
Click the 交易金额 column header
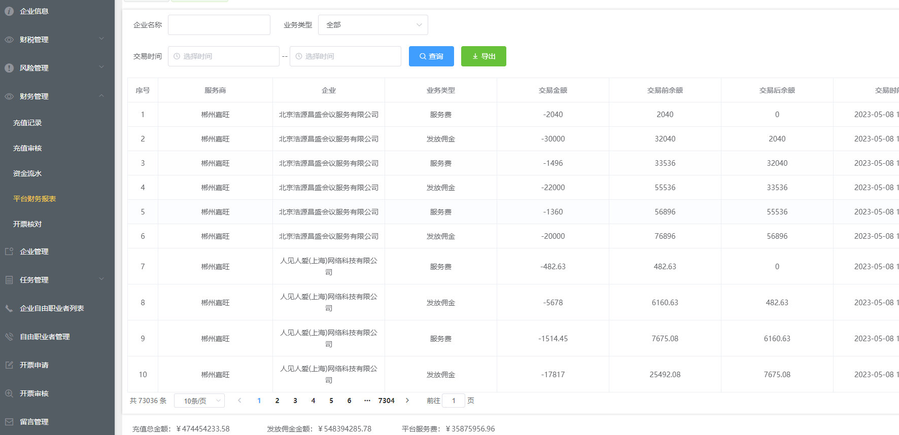(x=553, y=90)
